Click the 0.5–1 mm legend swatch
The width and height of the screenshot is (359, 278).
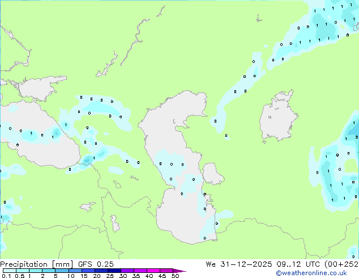23,271
